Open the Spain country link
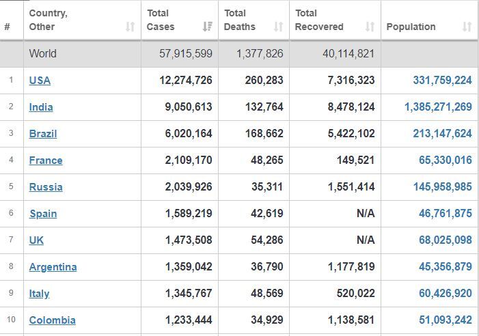The width and height of the screenshot is (479, 336). click(43, 214)
